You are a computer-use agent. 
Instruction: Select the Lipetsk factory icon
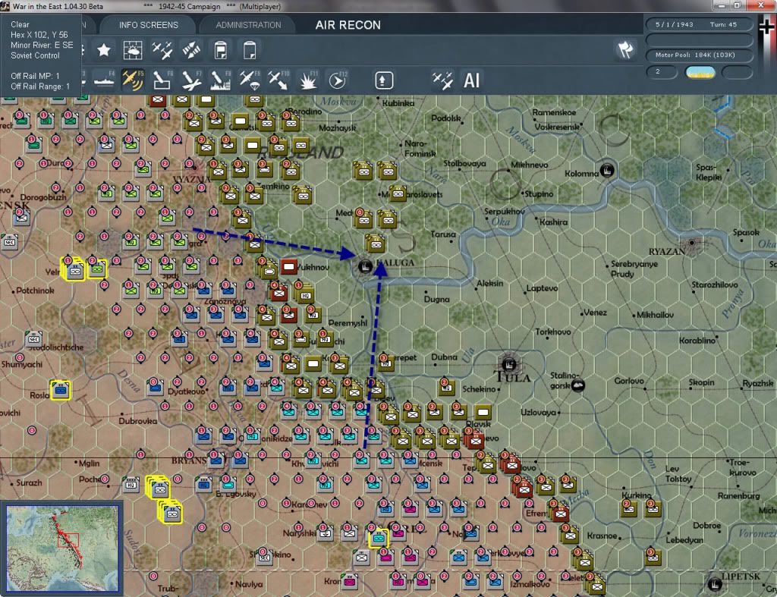(x=715, y=584)
